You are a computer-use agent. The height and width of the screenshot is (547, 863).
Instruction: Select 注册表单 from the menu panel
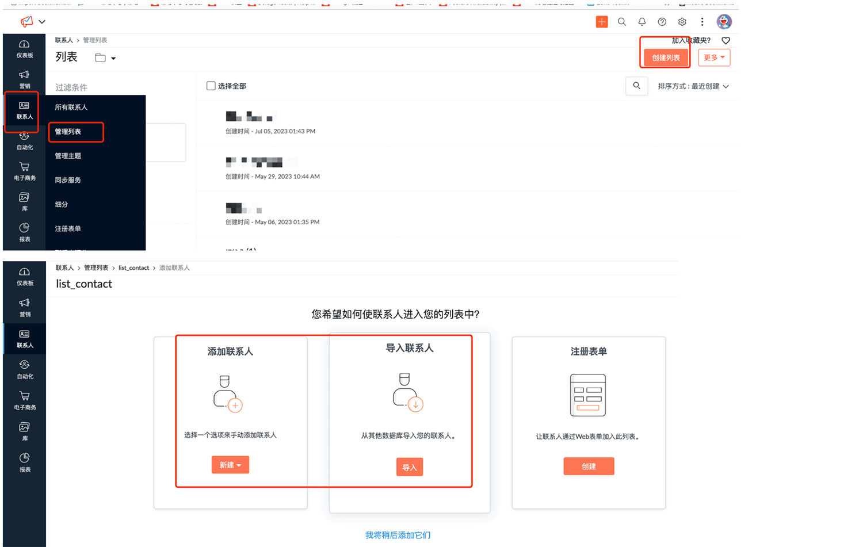68,228
